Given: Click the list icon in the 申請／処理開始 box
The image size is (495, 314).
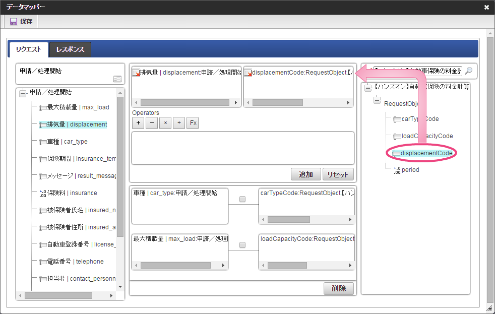Looking at the screenshot, I should [x=117, y=79].
